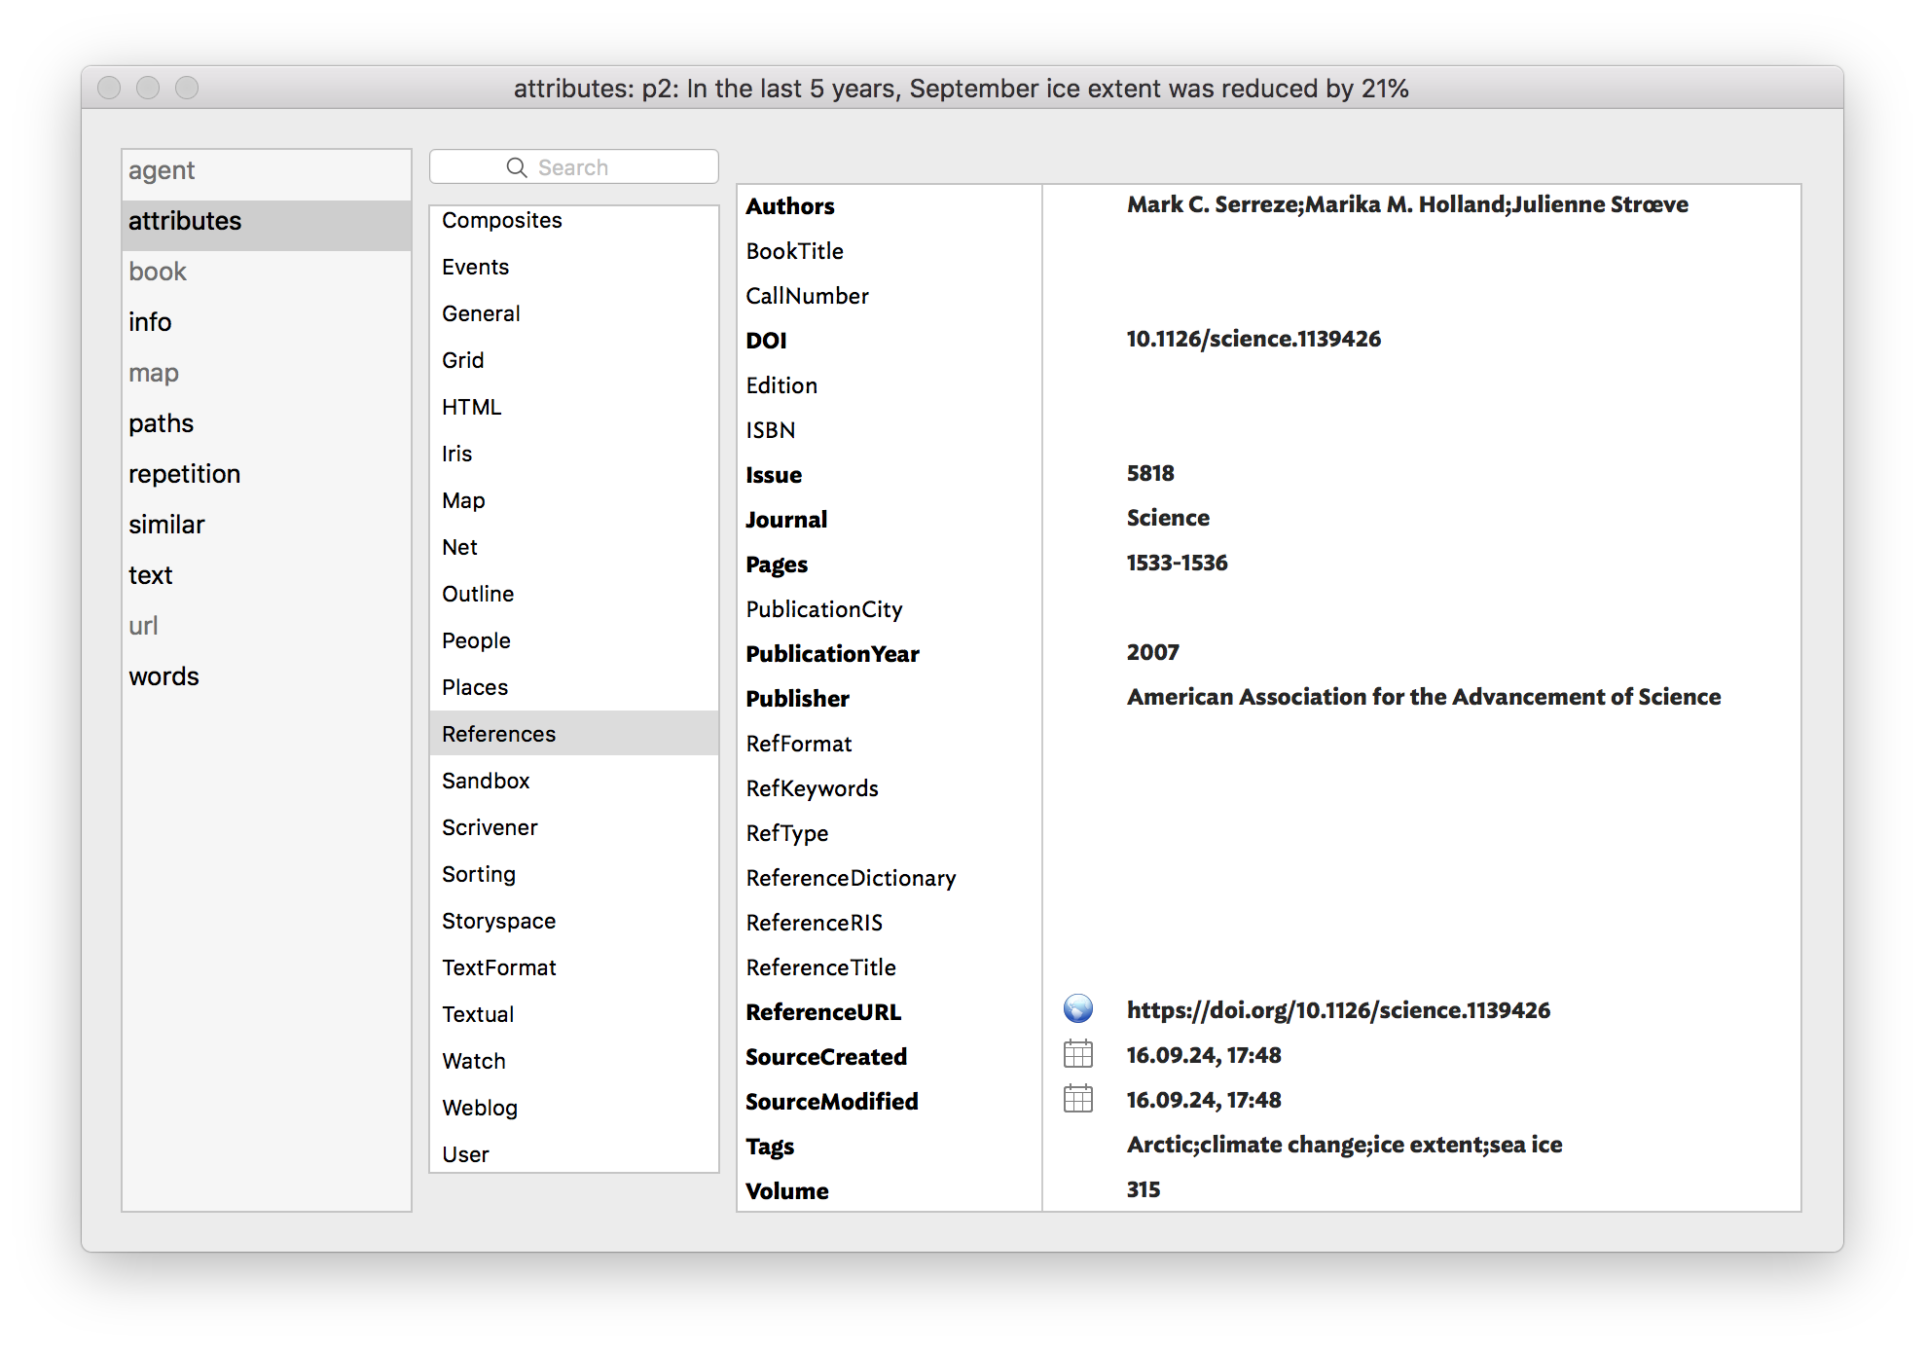The image size is (1925, 1349).
Task: Switch to the info tab
Action: tap(150, 322)
